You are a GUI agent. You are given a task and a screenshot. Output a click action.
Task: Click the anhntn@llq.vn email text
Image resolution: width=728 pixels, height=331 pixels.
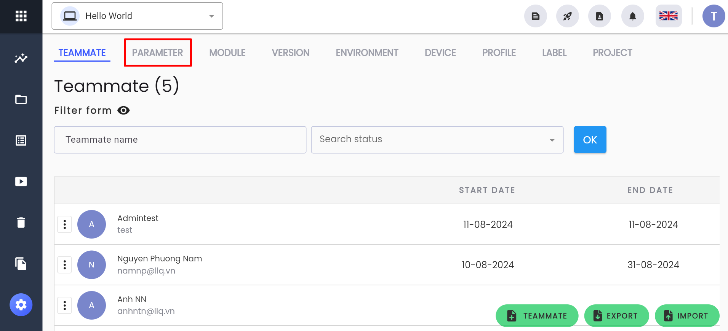point(146,311)
